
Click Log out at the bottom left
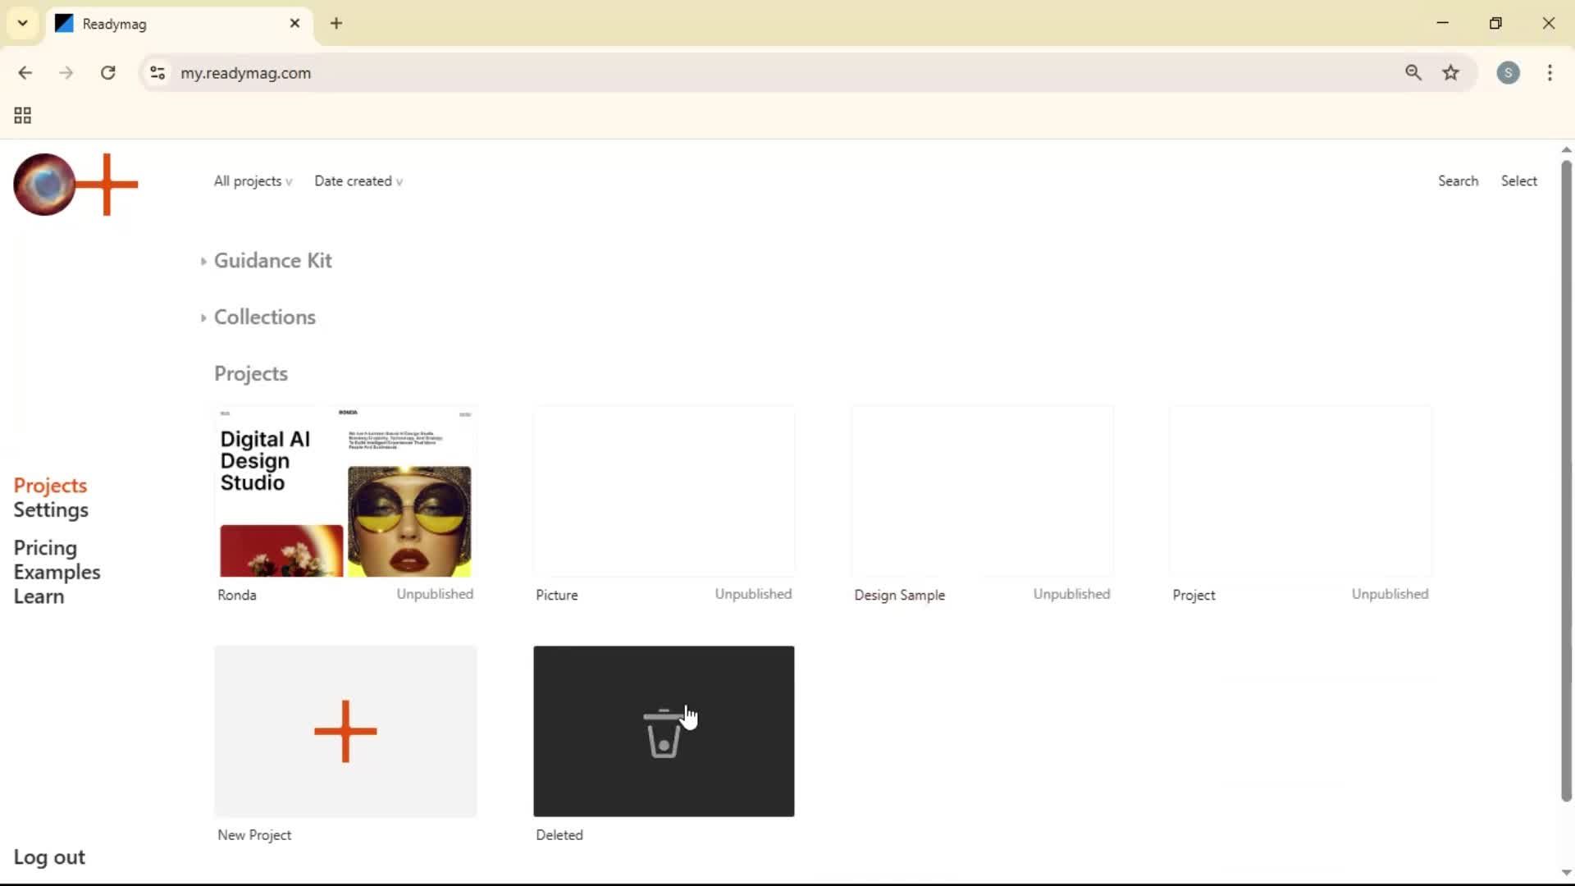[48, 856]
